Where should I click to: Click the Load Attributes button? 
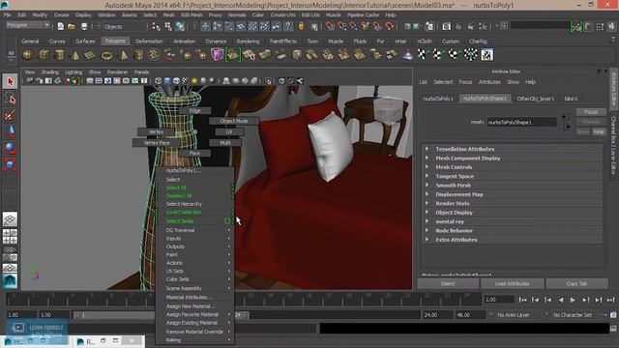[512, 283]
